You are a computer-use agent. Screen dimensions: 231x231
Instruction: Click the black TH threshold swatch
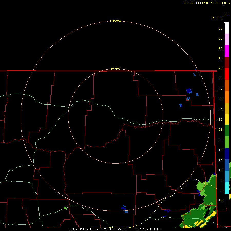[227, 200]
